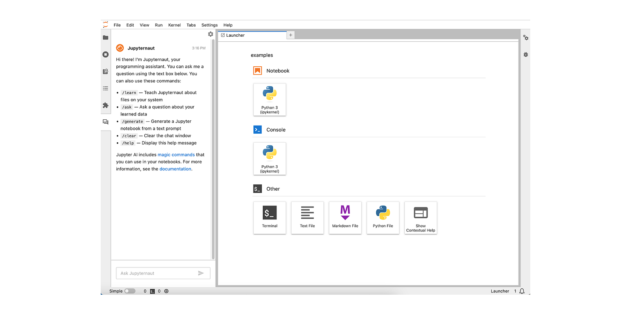Click the Jupyternaut avatar icon
Viewport: 631px width, 315px height.
[120, 48]
